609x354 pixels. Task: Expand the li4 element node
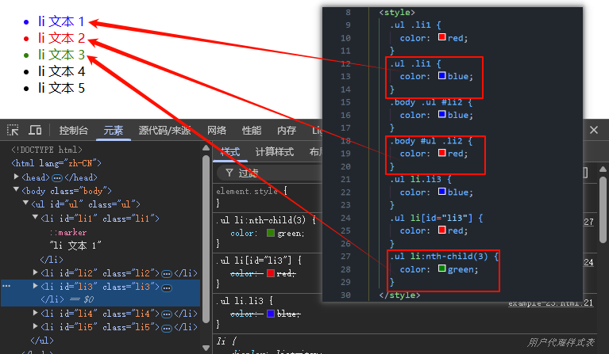[x=35, y=313]
